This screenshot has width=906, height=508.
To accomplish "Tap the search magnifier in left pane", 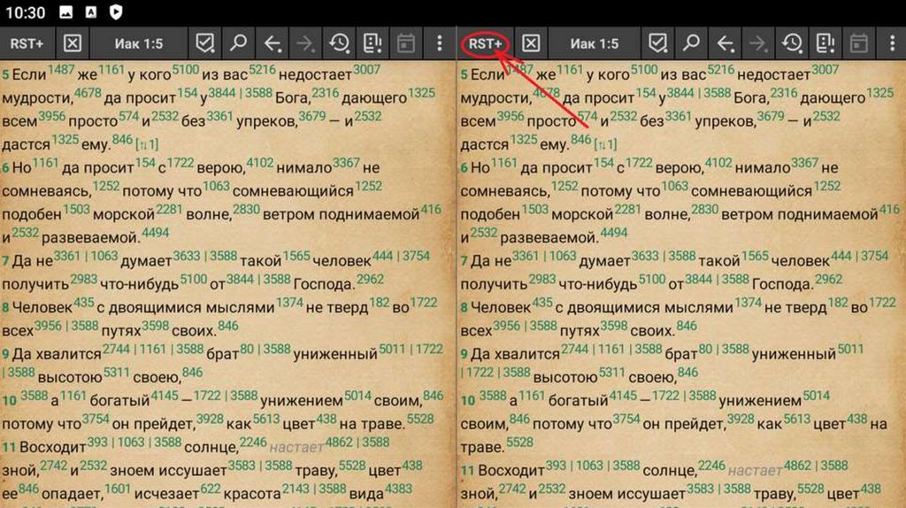I will 238,43.
